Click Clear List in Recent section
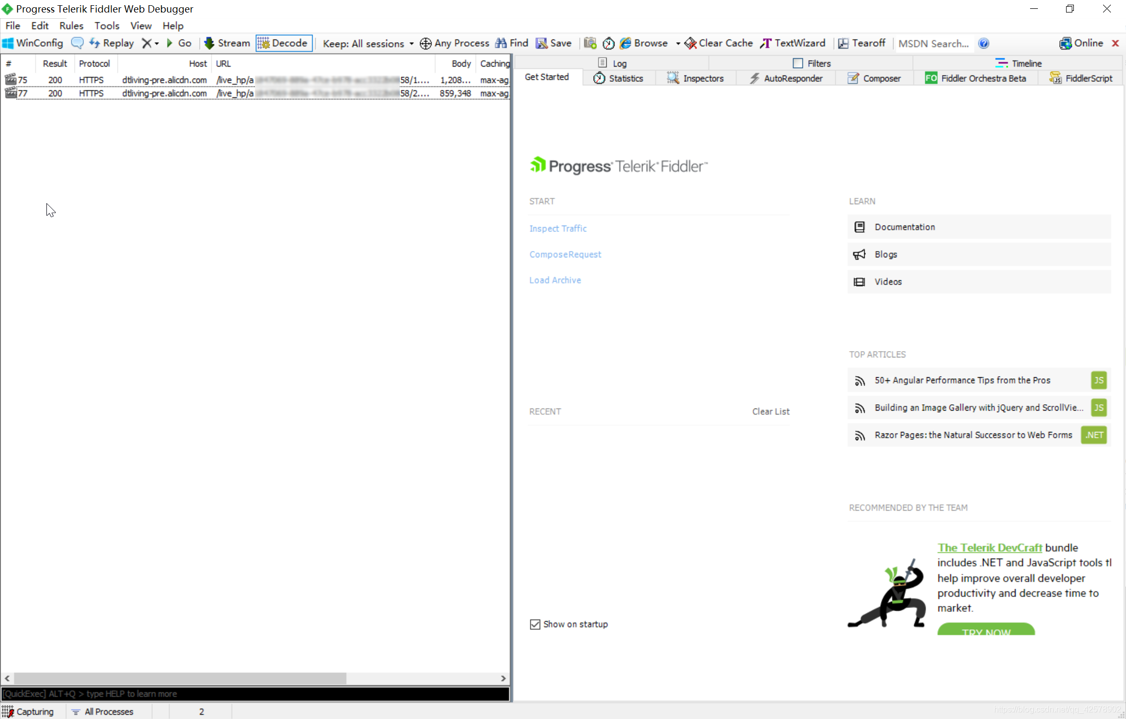 [770, 411]
